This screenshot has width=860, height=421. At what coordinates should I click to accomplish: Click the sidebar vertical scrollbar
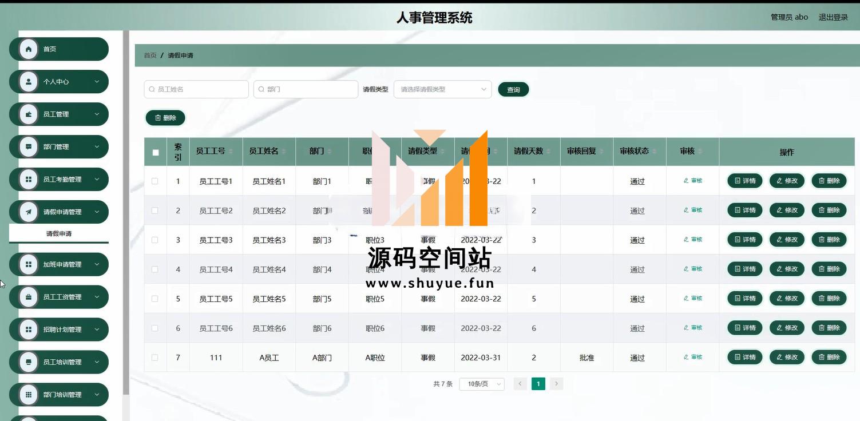click(x=126, y=213)
